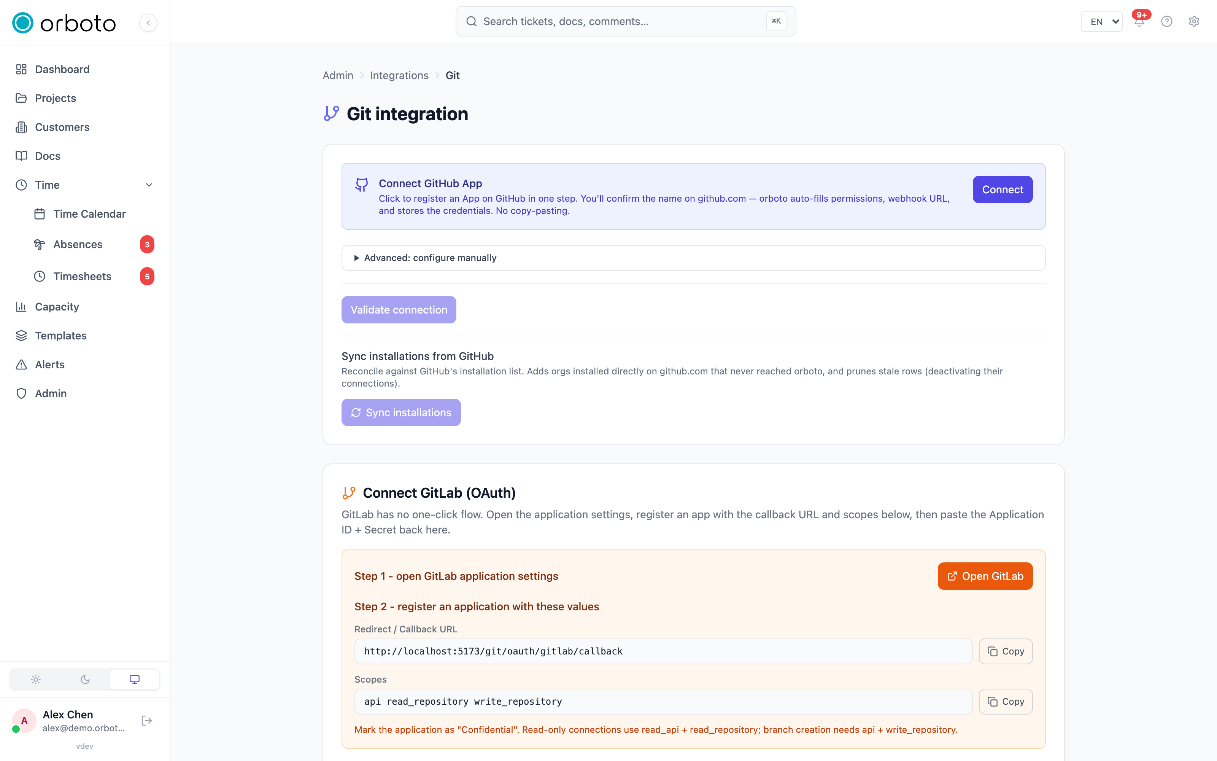Click the Admin shield icon
This screenshot has width=1217, height=761.
pyautogui.click(x=21, y=393)
